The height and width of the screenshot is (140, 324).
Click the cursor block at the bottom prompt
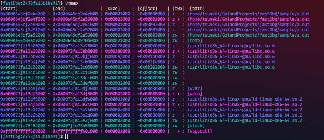66,136
